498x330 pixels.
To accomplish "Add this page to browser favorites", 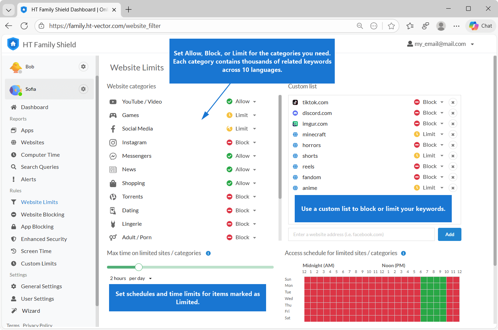I will [x=391, y=26].
